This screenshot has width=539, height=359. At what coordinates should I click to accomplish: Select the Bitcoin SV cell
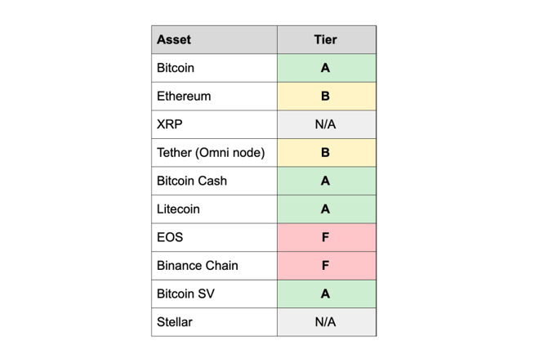pyautogui.click(x=214, y=294)
